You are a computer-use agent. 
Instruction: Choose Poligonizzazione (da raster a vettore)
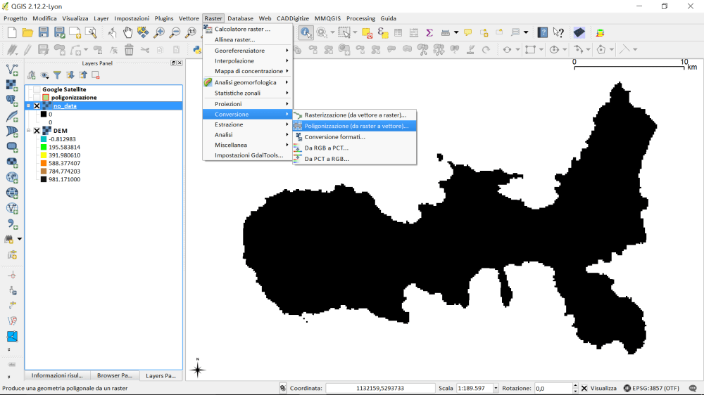pyautogui.click(x=356, y=126)
